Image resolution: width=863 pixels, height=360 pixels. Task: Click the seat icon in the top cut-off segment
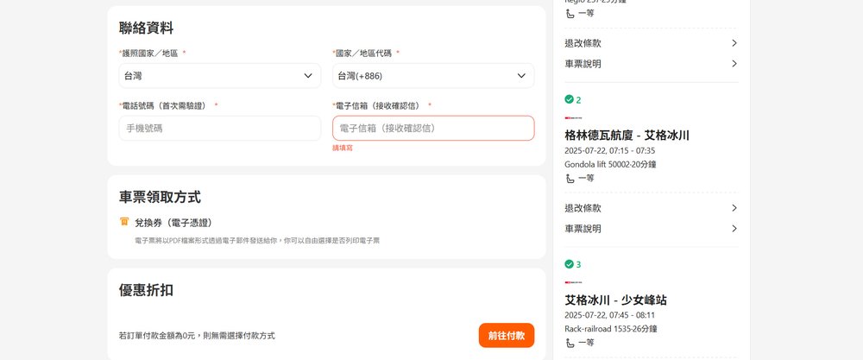pyautogui.click(x=570, y=13)
